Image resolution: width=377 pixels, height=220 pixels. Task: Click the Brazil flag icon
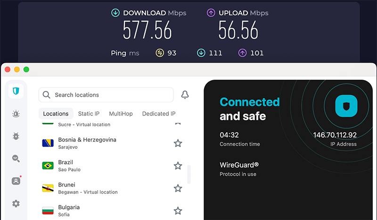pos(48,166)
